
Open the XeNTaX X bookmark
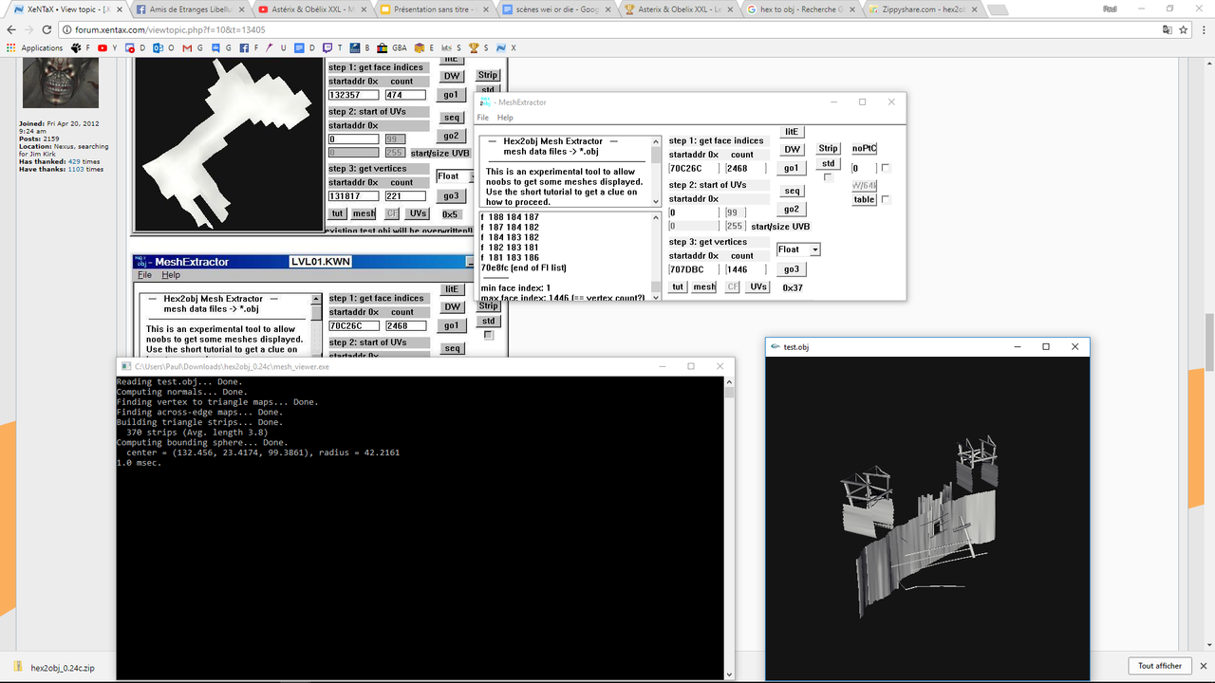[506, 47]
